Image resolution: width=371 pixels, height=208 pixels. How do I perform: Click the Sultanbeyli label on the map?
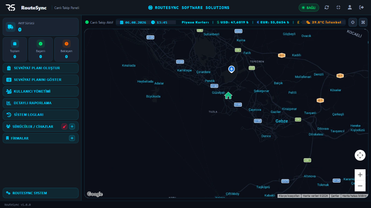211,34
